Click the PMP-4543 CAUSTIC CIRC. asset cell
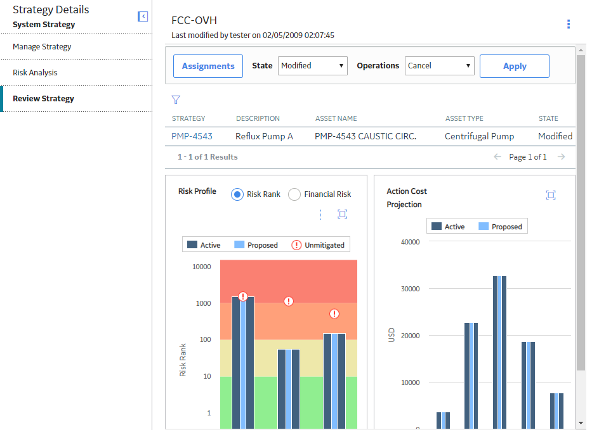This screenshot has width=599, height=430. [x=365, y=136]
